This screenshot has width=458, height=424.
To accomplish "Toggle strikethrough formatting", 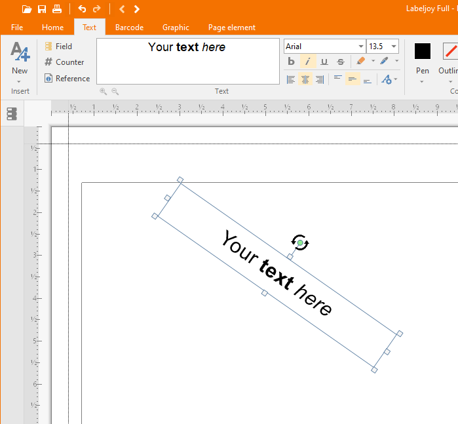I will [x=340, y=62].
